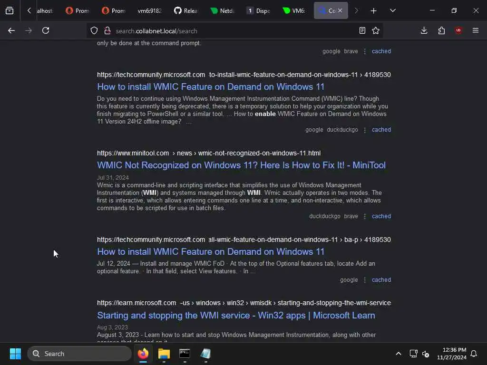
Task: Toggle reader view icon
Action: [362, 31]
